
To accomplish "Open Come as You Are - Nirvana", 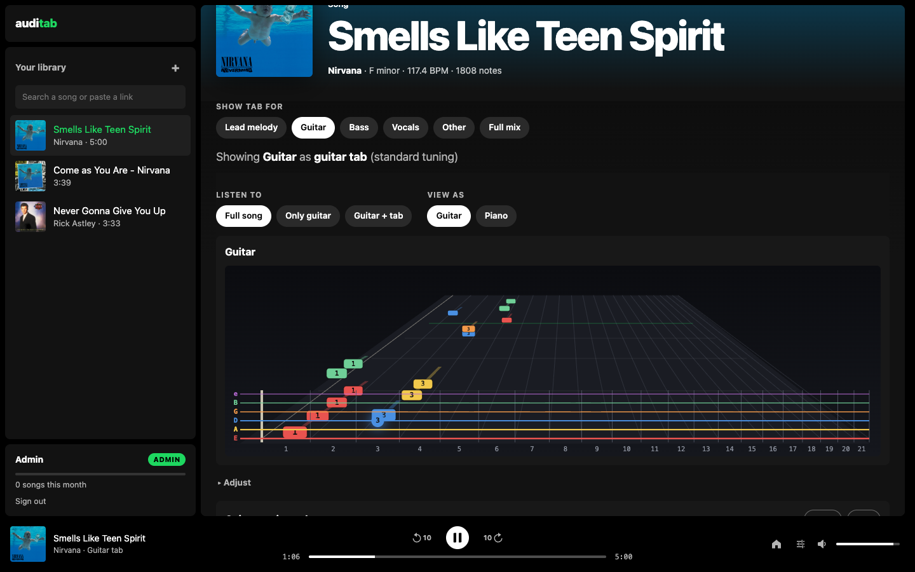I will 100,176.
